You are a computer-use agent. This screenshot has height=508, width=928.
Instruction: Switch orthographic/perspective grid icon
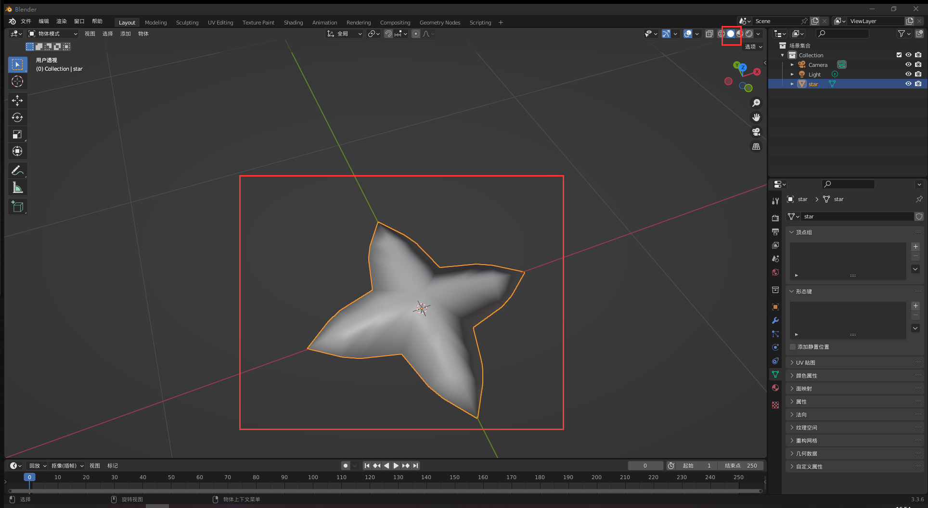tap(756, 146)
